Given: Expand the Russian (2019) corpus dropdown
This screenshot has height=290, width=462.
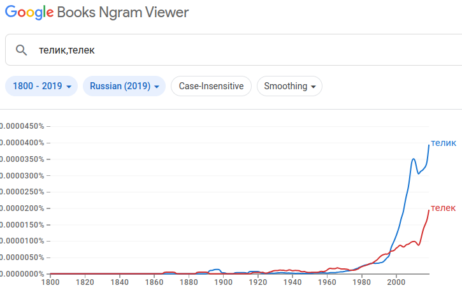Looking at the screenshot, I should coord(124,86).
